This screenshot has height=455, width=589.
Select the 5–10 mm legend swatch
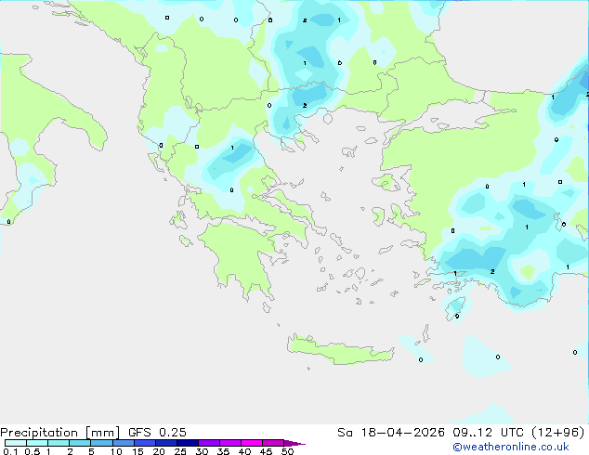point(101,443)
